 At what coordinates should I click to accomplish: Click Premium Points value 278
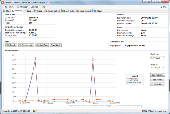click(143, 33)
